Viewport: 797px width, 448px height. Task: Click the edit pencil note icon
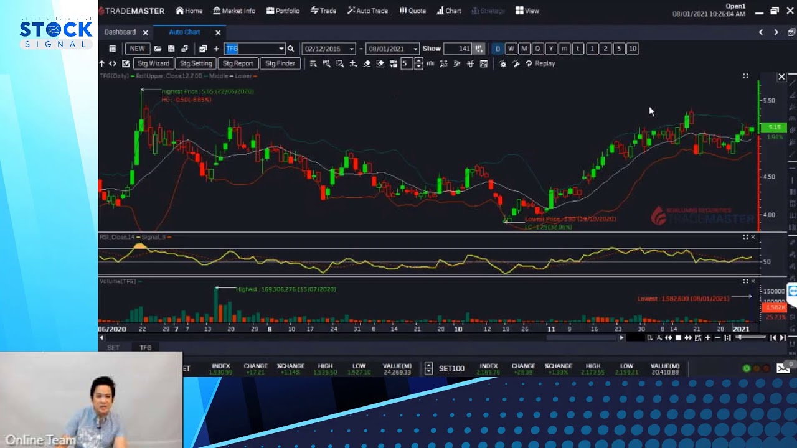126,63
